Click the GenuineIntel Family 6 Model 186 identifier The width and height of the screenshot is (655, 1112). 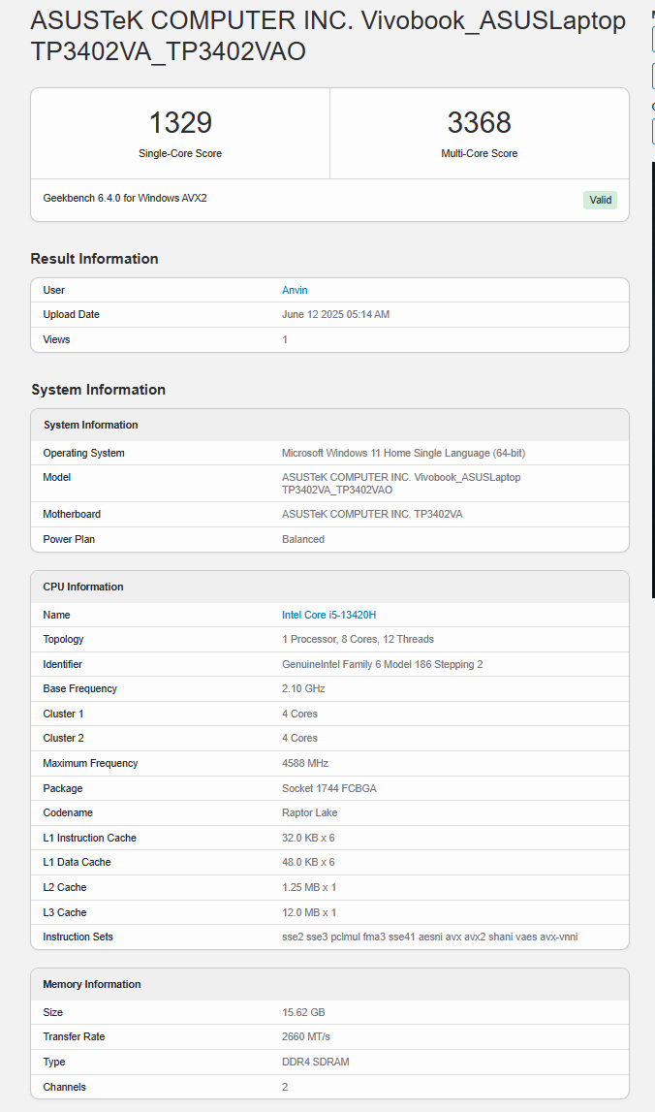point(382,664)
